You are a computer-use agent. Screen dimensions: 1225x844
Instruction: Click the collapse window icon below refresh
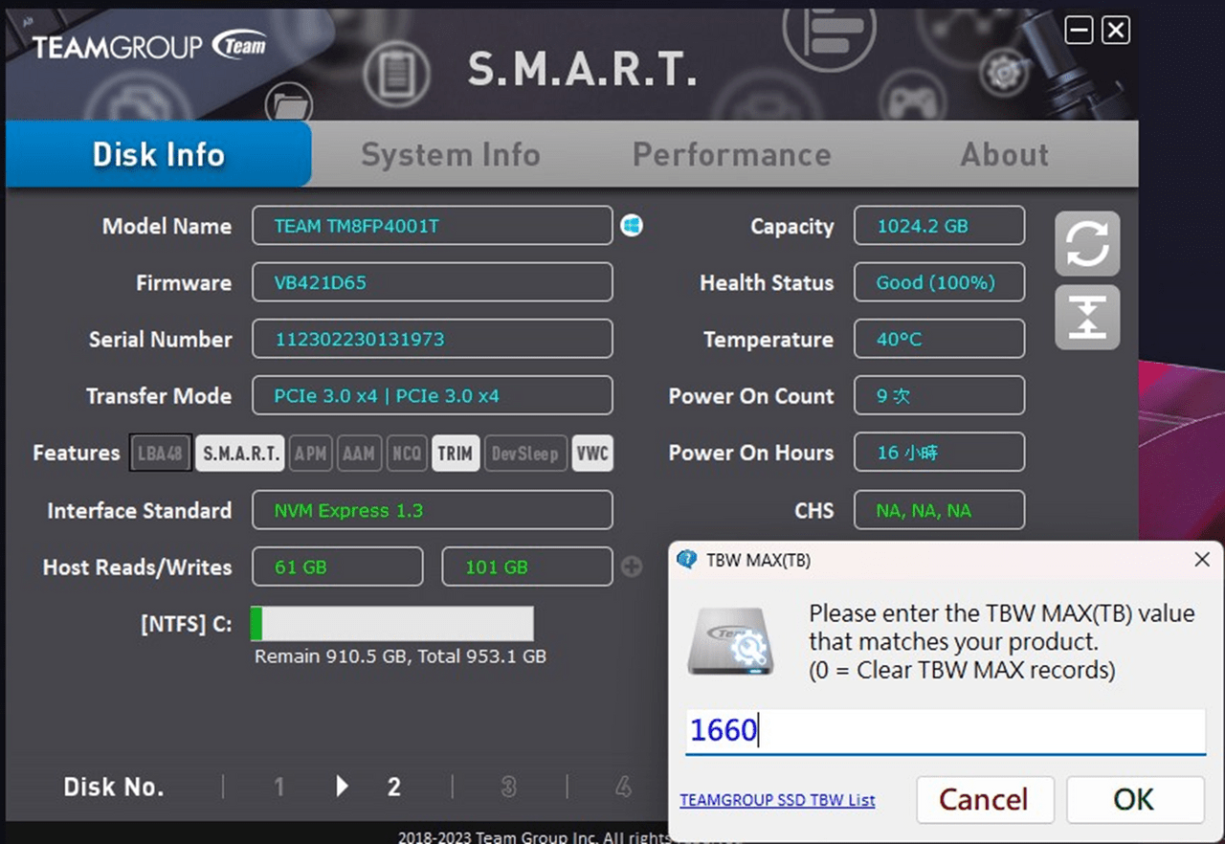point(1087,317)
